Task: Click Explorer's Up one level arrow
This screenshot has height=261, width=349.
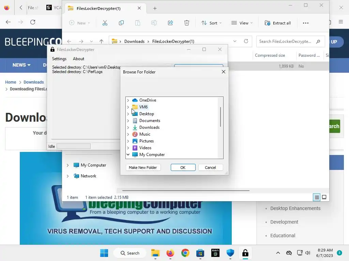Action: [101, 41]
